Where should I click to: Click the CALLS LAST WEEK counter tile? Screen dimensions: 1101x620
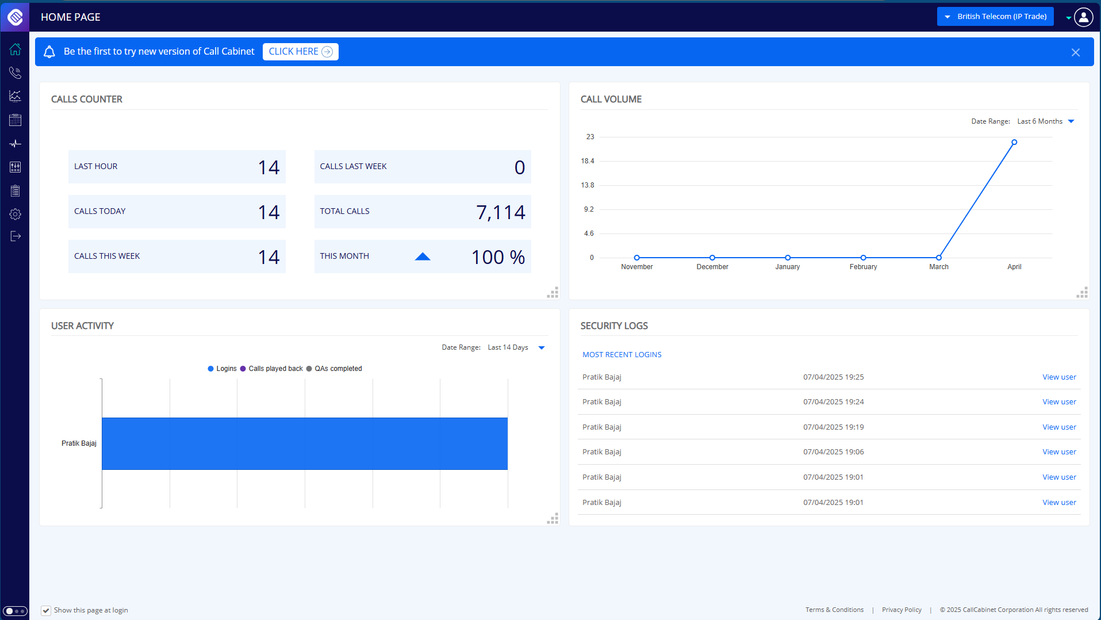(x=423, y=167)
